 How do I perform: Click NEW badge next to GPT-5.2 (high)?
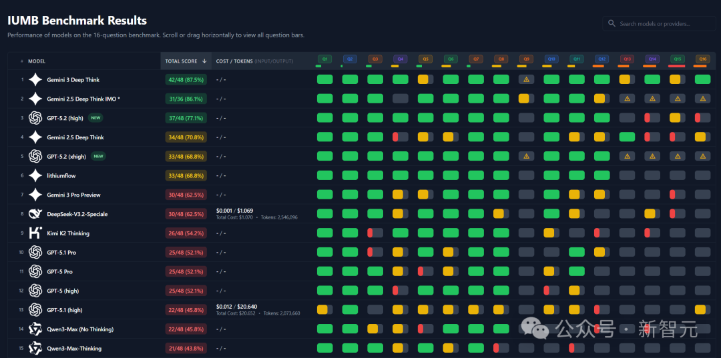coord(96,118)
